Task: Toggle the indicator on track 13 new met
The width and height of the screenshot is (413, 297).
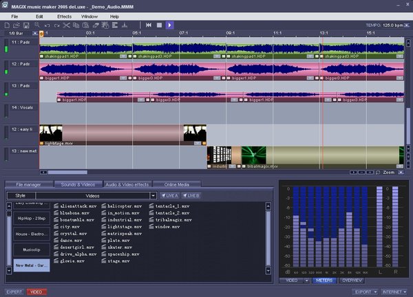Action: [x=6, y=155]
